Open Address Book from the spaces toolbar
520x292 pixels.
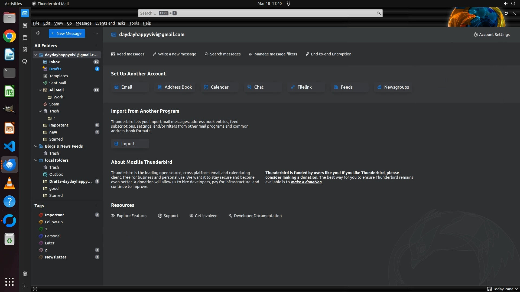click(x=25, y=25)
